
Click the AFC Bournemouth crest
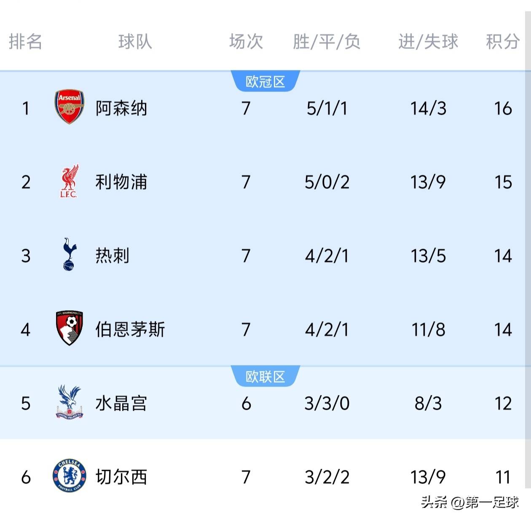[70, 328]
